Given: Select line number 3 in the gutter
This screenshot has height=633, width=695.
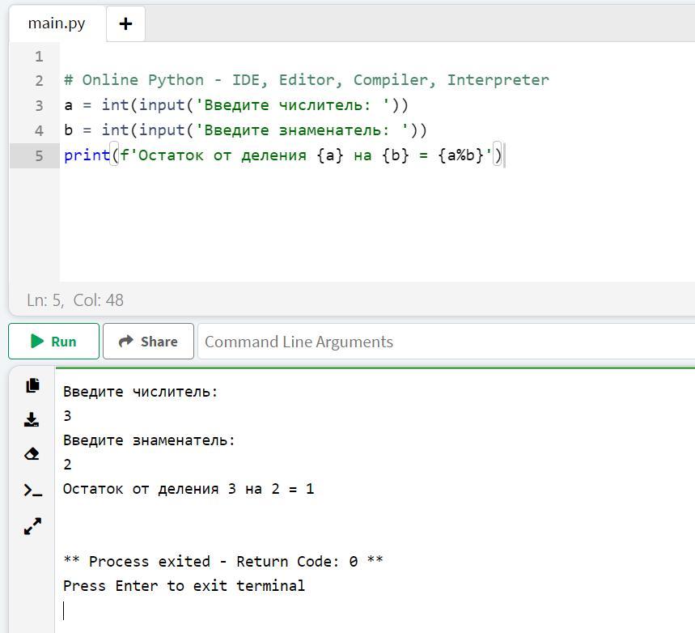Looking at the screenshot, I should click(x=39, y=105).
